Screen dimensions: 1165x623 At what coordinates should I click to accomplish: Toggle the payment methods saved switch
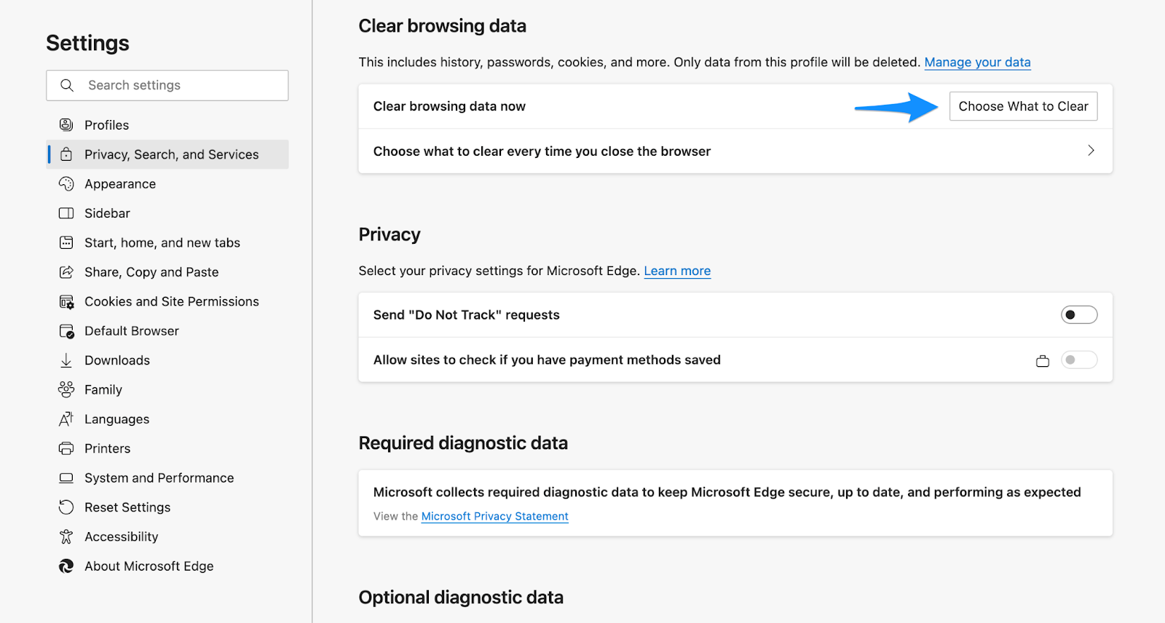[x=1079, y=360]
